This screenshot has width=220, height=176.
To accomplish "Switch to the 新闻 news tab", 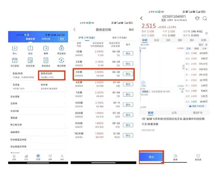I will pyautogui.click(x=151, y=113).
